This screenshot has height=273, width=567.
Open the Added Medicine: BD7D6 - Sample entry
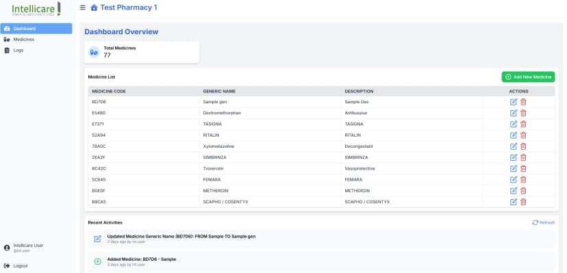[321, 262]
